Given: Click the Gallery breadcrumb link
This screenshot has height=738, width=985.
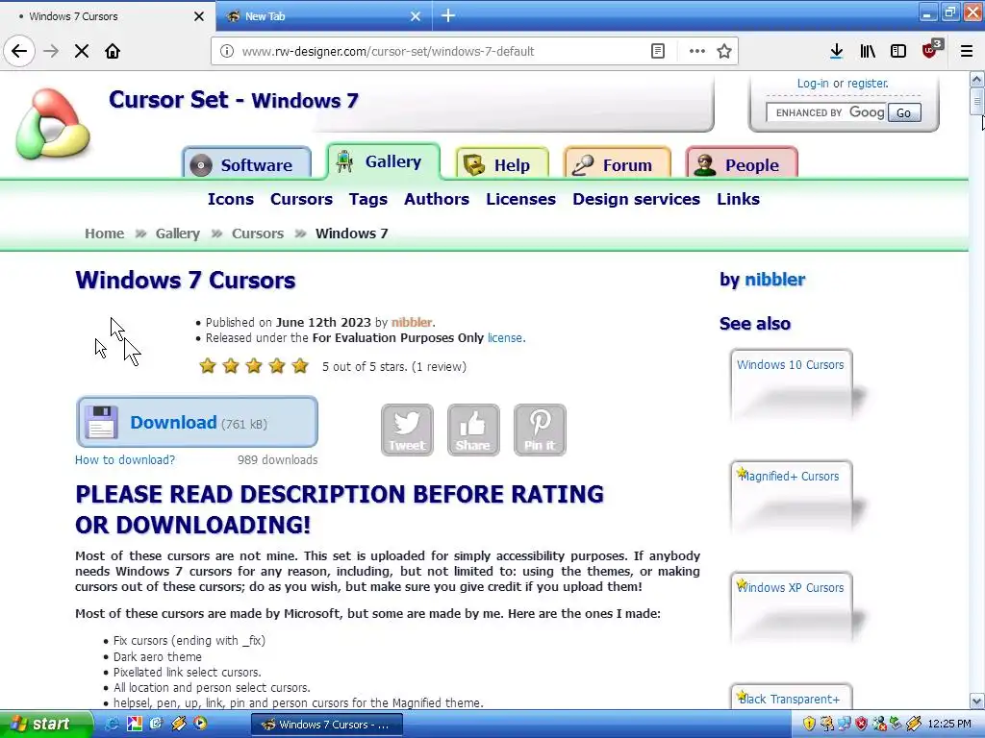Looking at the screenshot, I should pos(178,234).
